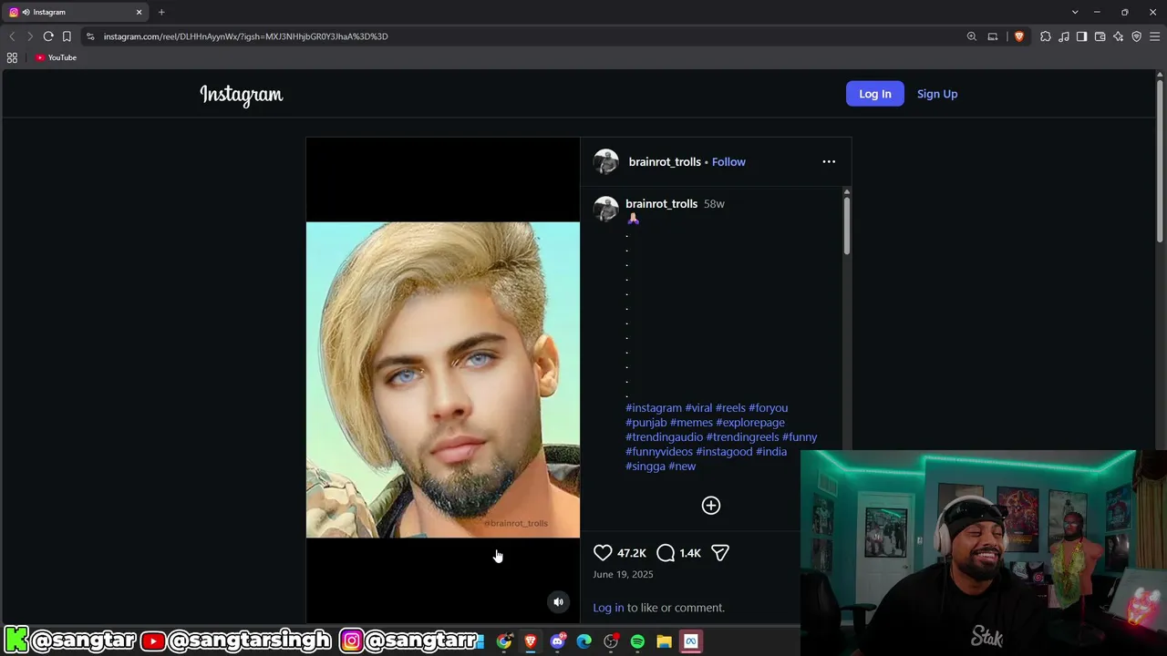The height and width of the screenshot is (656, 1167).
Task: Open the browser hamburger main menu
Action: coord(1155,36)
